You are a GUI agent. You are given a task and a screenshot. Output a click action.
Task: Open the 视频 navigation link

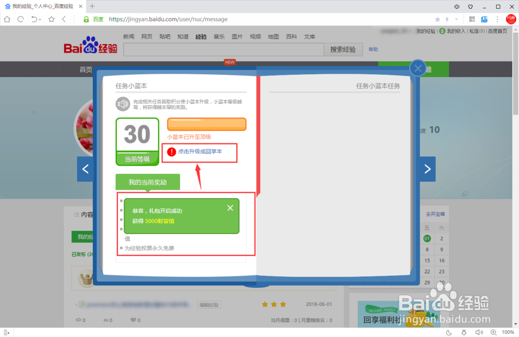pos(255,36)
